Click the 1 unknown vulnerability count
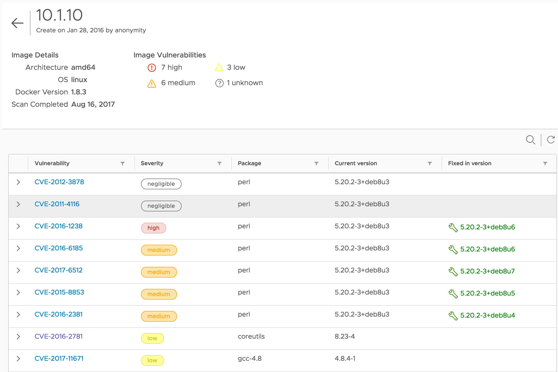558x372 pixels. coord(245,83)
